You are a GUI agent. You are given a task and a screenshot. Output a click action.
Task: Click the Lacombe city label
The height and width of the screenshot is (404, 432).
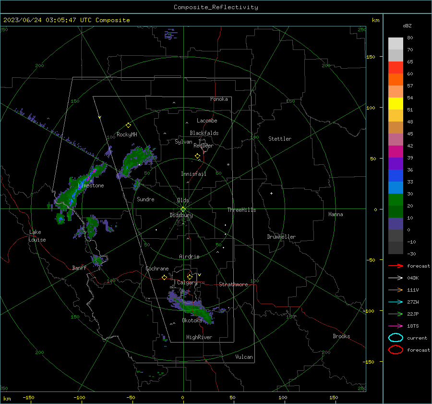(x=207, y=121)
